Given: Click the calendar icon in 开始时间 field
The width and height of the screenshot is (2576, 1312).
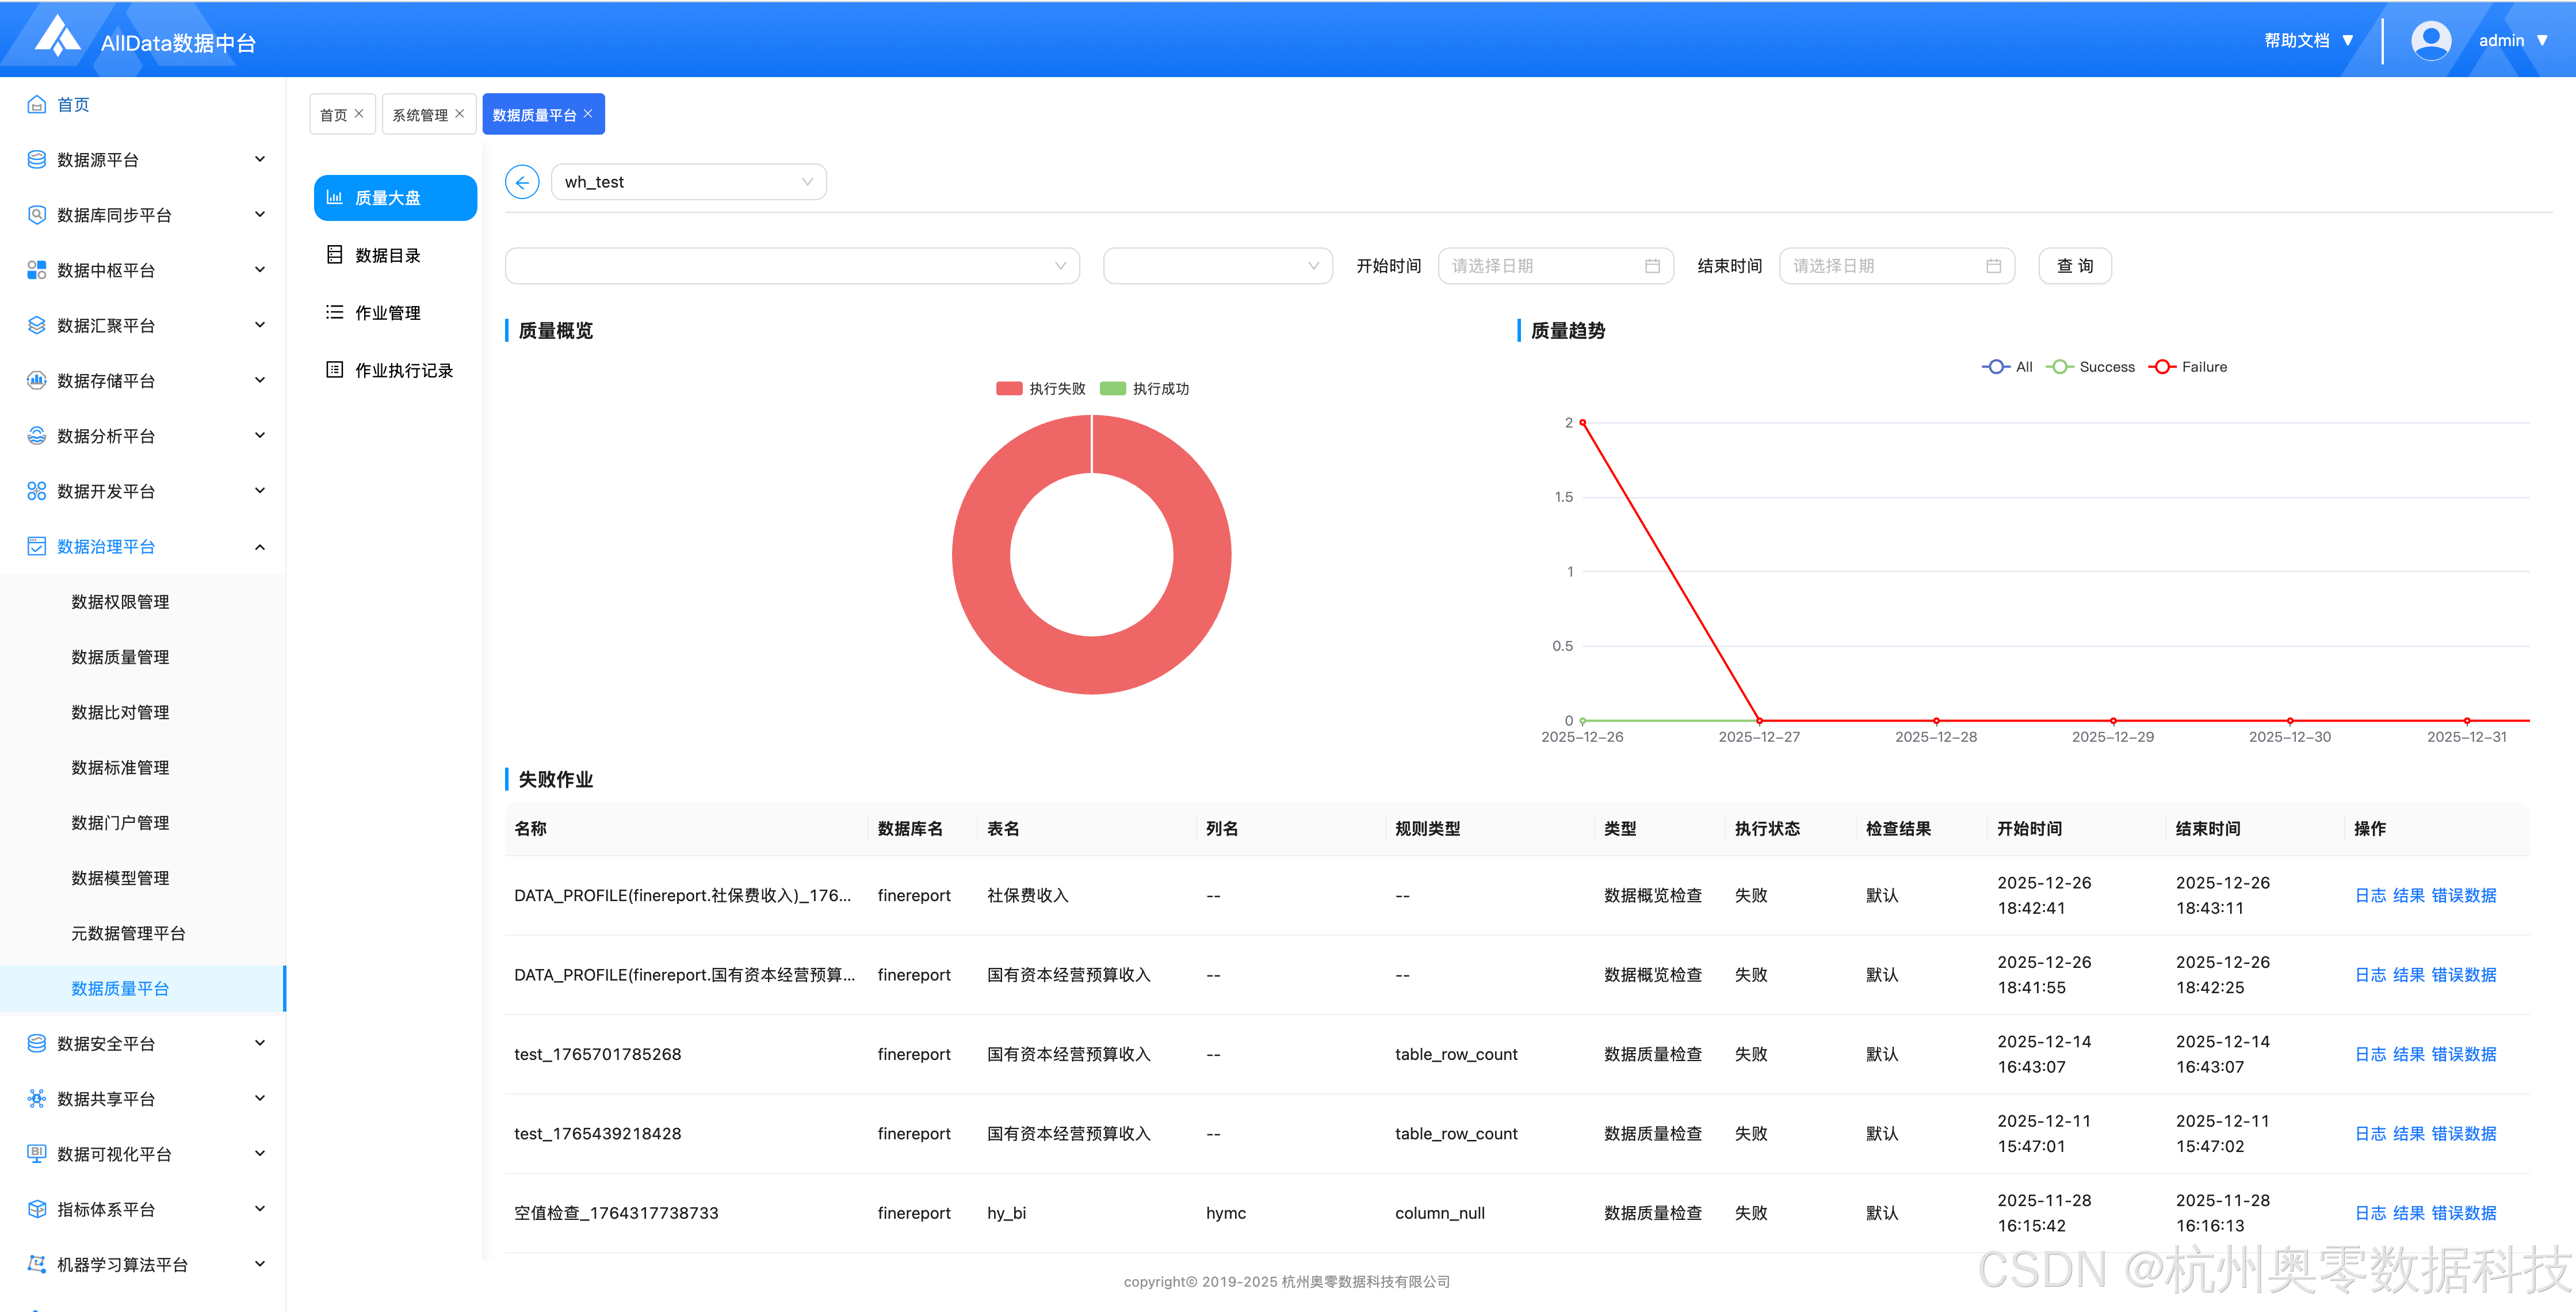Looking at the screenshot, I should [x=1652, y=266].
